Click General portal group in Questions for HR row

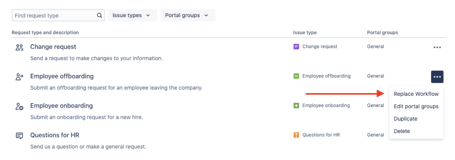coord(375,135)
